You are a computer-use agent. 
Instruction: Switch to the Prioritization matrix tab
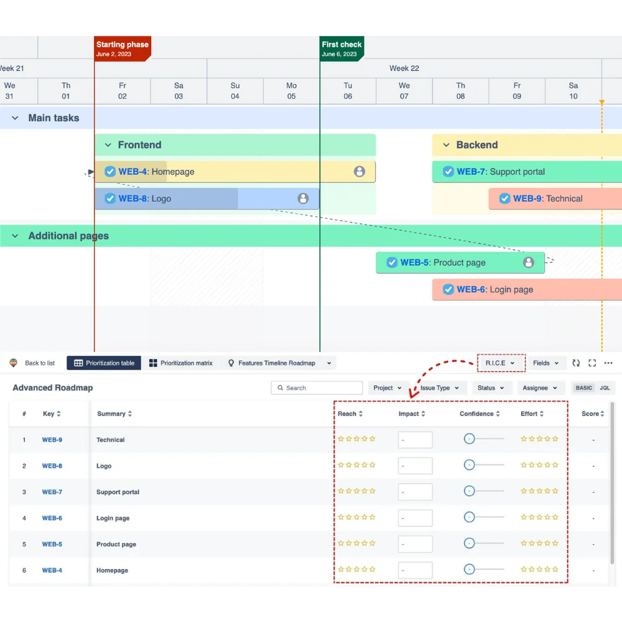click(x=180, y=363)
